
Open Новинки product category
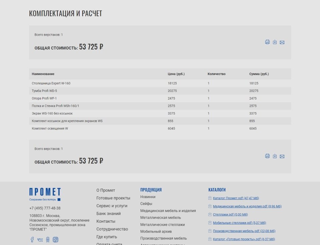148,197
